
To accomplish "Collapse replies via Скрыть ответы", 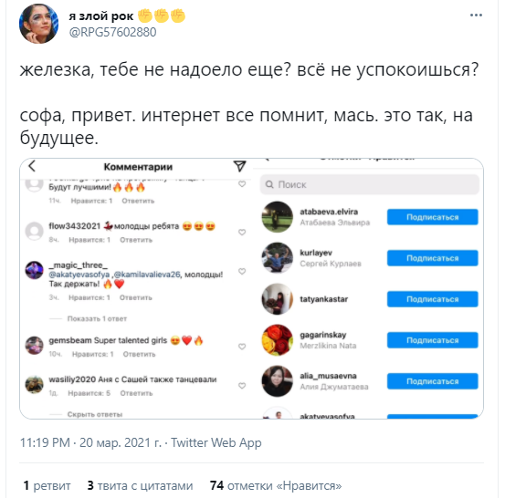I will tap(95, 414).
